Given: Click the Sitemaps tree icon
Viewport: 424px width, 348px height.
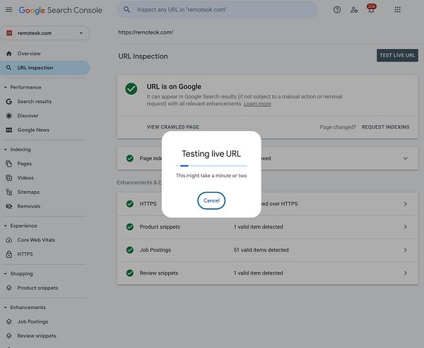Looking at the screenshot, I should pyautogui.click(x=9, y=192).
